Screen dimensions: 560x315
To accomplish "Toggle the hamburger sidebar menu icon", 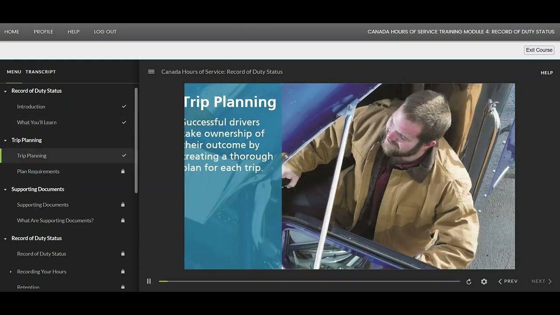I will click(x=151, y=72).
